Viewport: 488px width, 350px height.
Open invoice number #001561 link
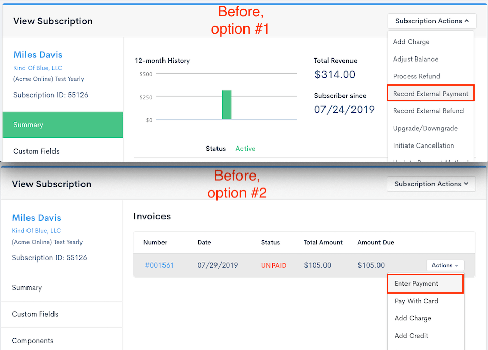click(159, 265)
